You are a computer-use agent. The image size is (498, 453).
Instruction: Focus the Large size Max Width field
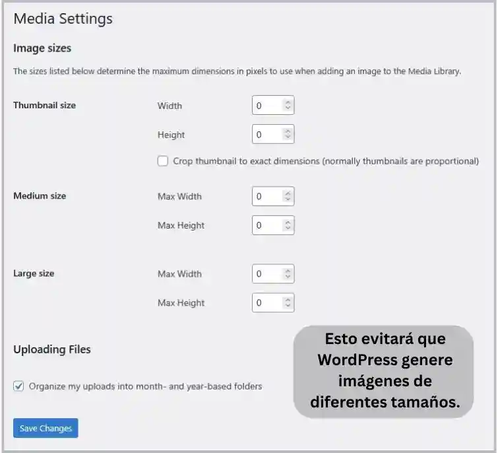(x=273, y=273)
